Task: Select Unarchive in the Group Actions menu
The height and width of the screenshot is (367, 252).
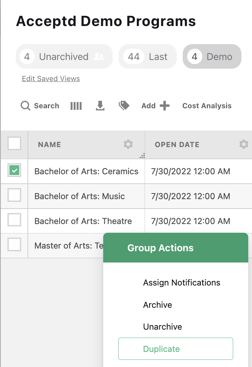Action: pyautogui.click(x=162, y=327)
